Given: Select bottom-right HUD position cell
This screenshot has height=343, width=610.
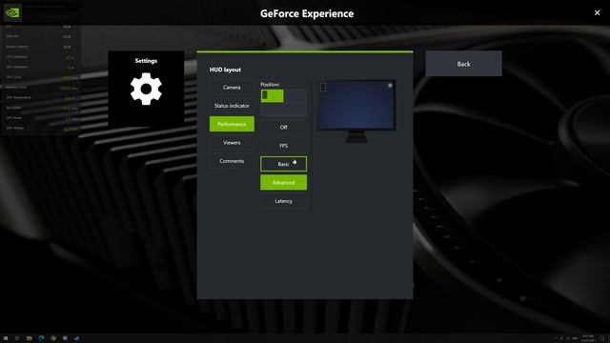Looking at the screenshot, I should pos(295,110).
